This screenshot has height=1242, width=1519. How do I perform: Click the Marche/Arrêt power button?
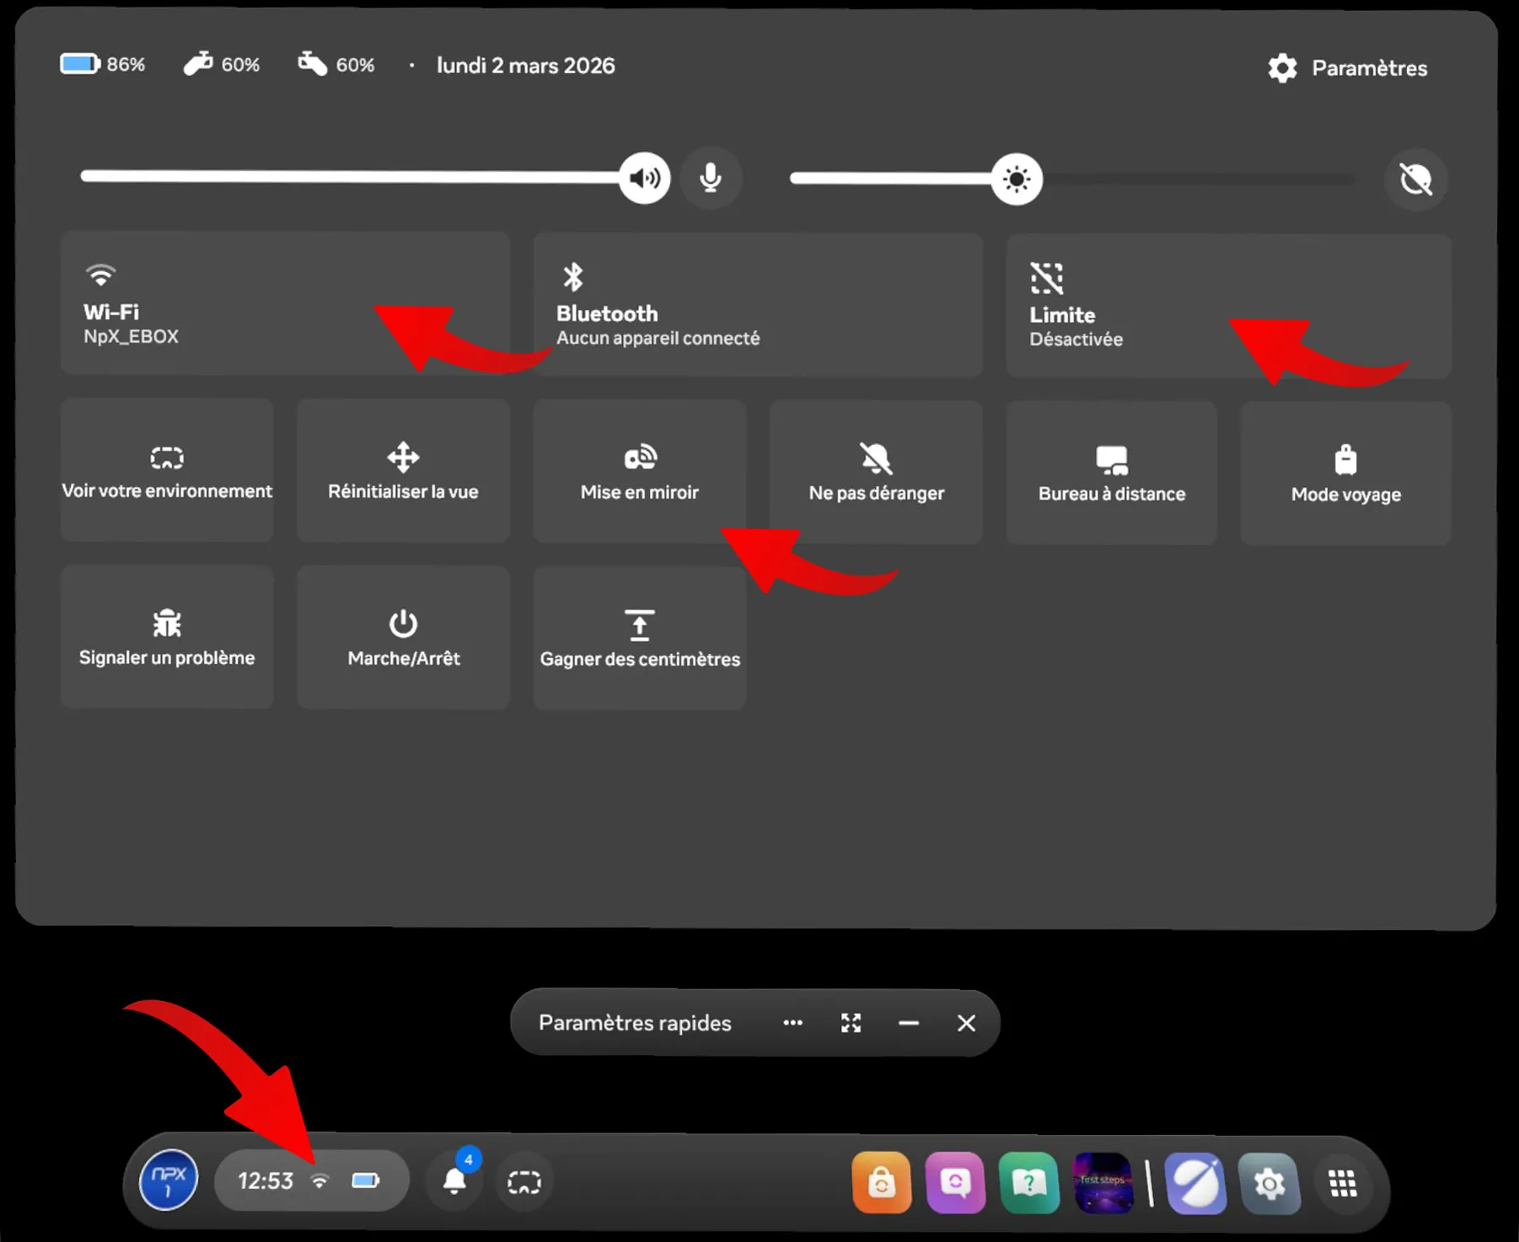pos(403,638)
